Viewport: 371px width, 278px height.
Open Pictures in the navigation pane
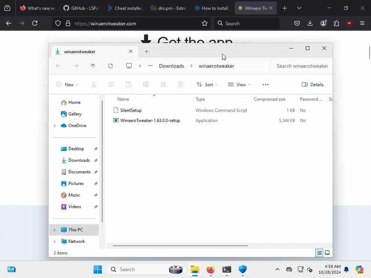pyautogui.click(x=74, y=184)
